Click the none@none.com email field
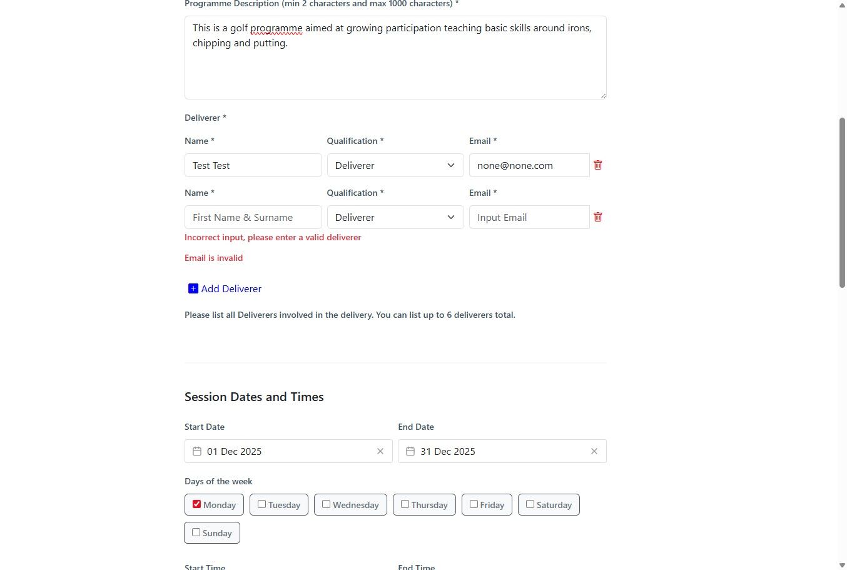 pyautogui.click(x=529, y=165)
